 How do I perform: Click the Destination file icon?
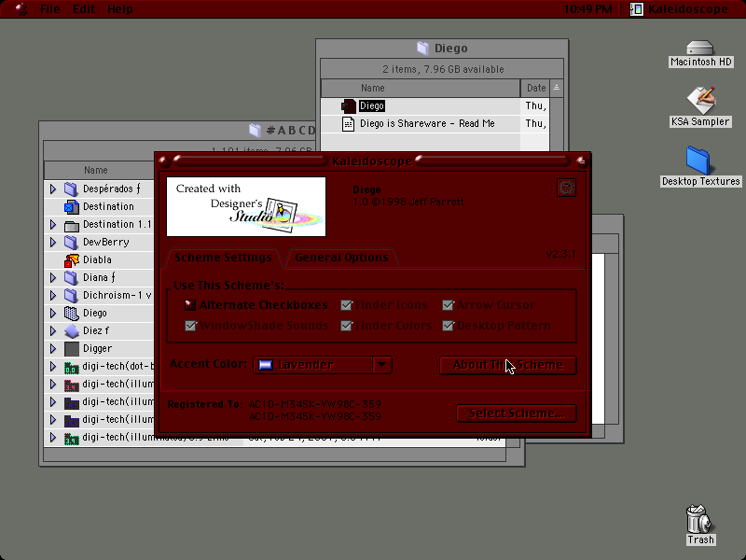click(72, 206)
